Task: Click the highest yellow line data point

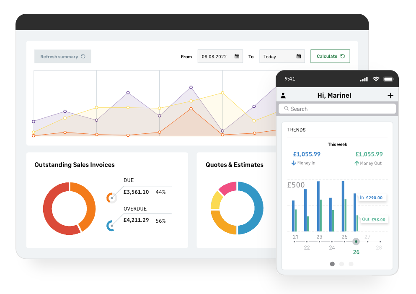Action: (x=222, y=93)
